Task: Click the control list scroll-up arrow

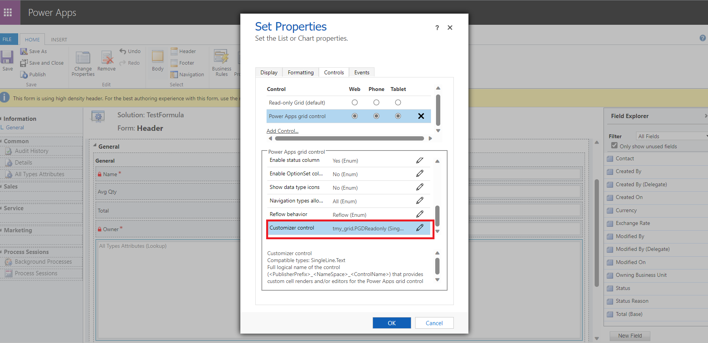Action: 438,88
